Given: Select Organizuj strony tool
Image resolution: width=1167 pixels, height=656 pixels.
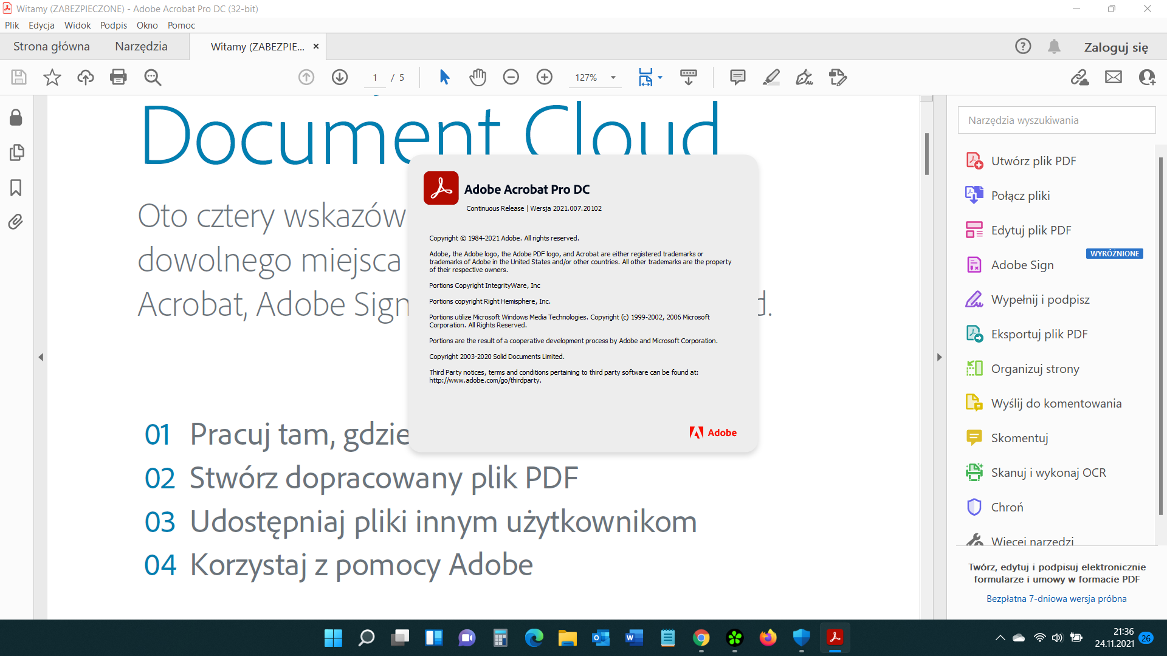Looking at the screenshot, I should [x=1022, y=369].
